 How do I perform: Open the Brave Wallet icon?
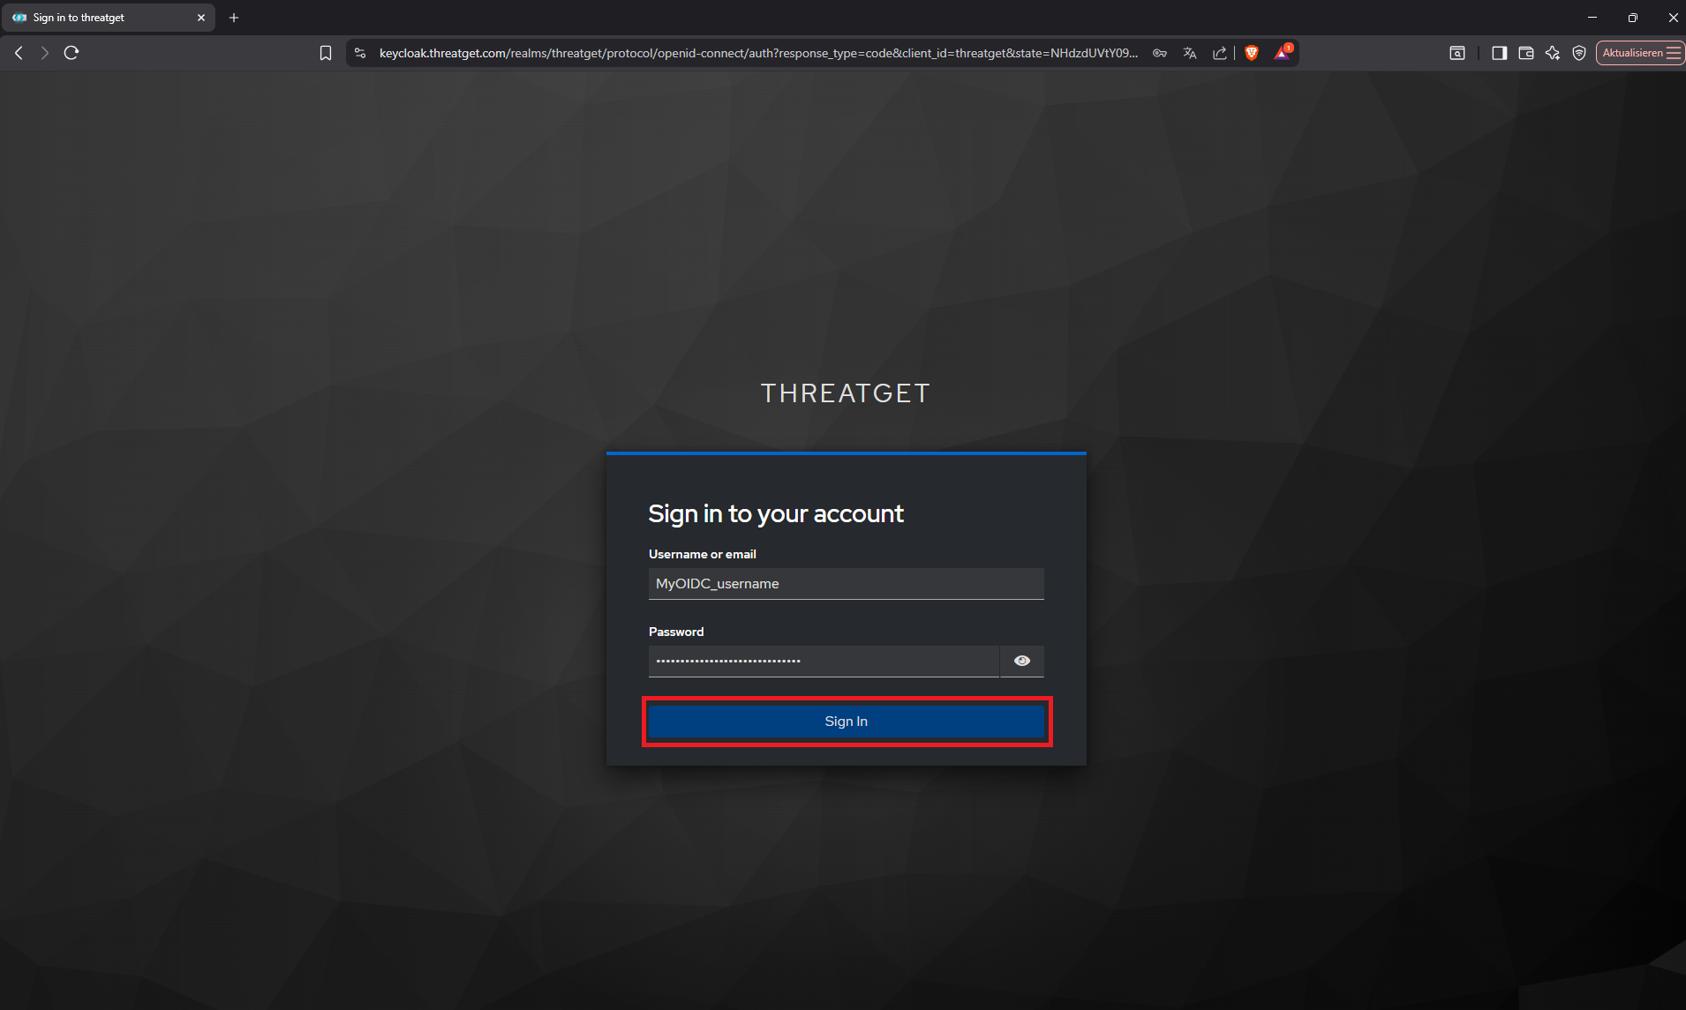pyautogui.click(x=1525, y=53)
